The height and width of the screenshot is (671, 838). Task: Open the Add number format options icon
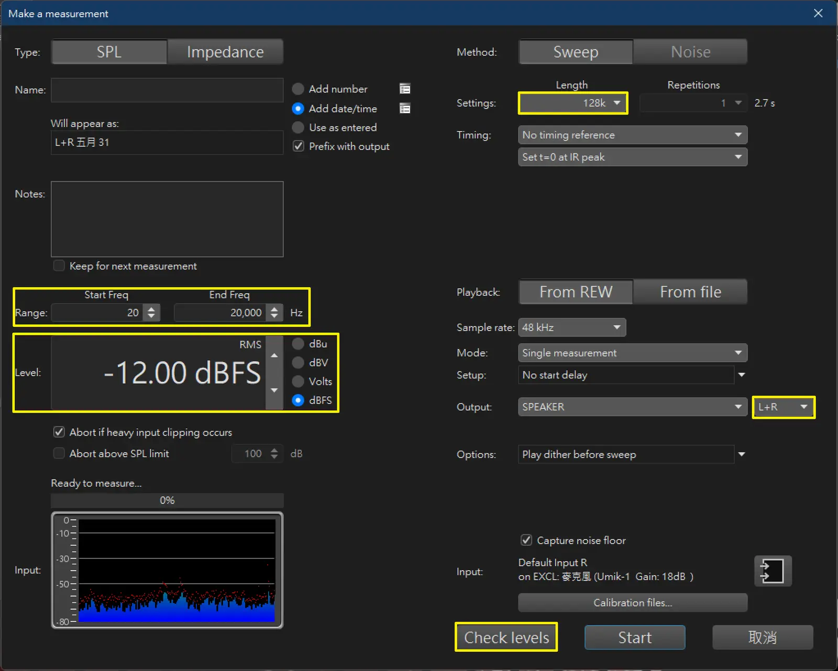[405, 89]
